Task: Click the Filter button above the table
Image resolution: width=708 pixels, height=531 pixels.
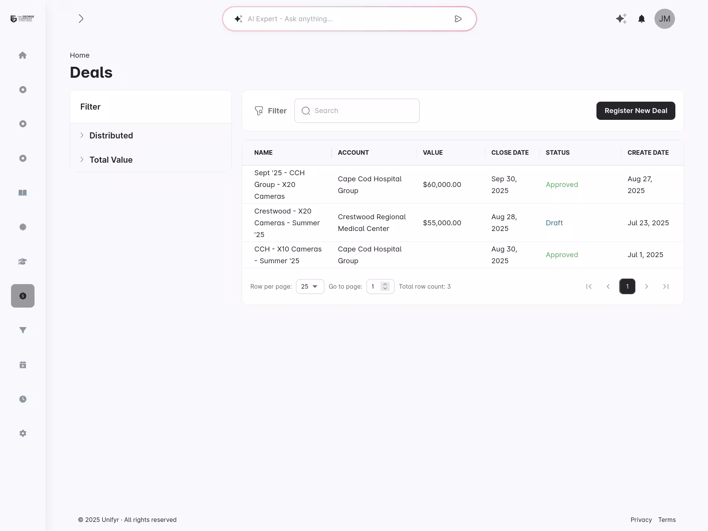Action: click(271, 110)
